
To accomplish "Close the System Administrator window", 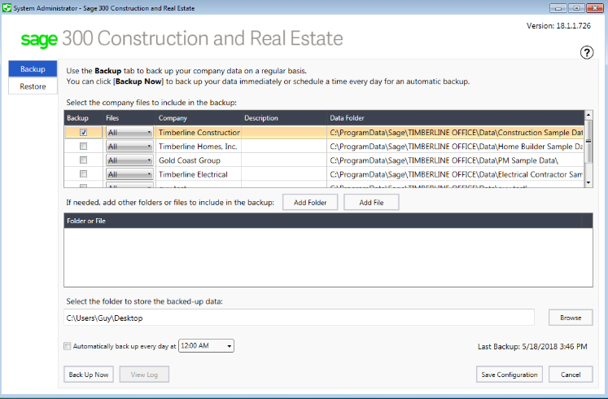I will tap(595, 8).
